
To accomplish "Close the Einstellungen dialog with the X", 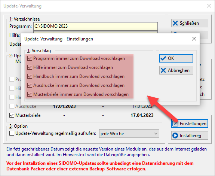I will [194, 39].
